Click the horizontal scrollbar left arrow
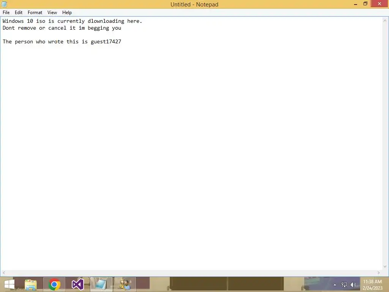 pyautogui.click(x=4, y=273)
